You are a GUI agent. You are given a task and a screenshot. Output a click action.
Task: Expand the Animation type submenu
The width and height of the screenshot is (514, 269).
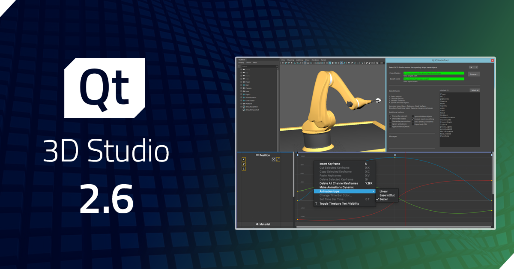[x=329, y=191]
